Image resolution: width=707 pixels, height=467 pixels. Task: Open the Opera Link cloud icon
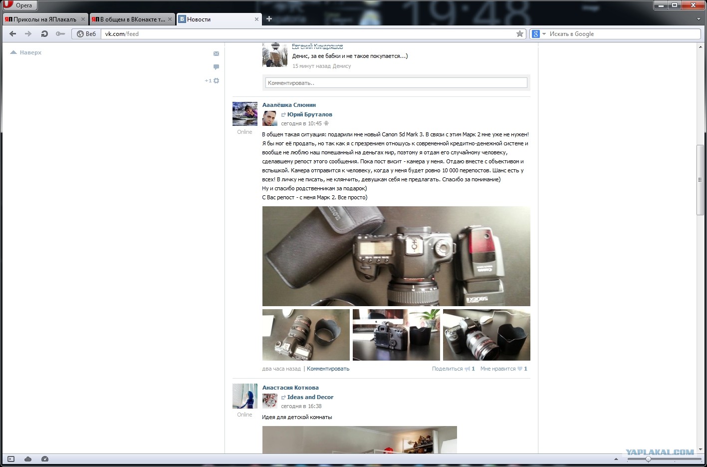pyautogui.click(x=28, y=459)
